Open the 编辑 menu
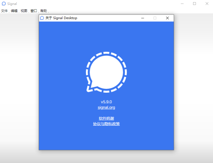Screen dimensions: 213x163 14,11
